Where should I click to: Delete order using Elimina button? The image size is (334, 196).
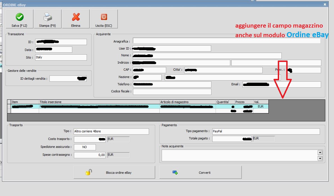point(76,19)
